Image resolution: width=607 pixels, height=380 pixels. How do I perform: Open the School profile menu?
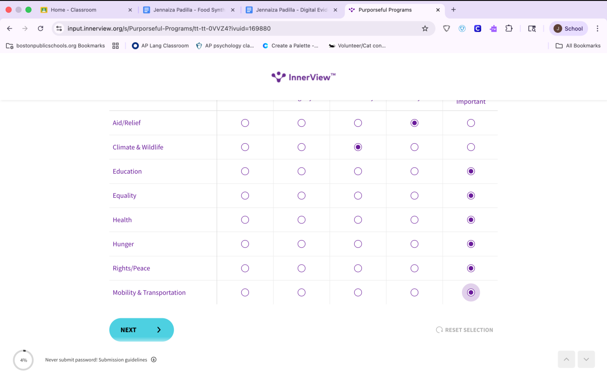click(568, 28)
